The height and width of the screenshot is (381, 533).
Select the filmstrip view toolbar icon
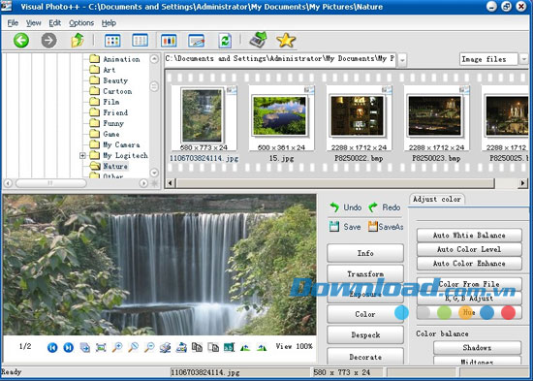click(169, 41)
